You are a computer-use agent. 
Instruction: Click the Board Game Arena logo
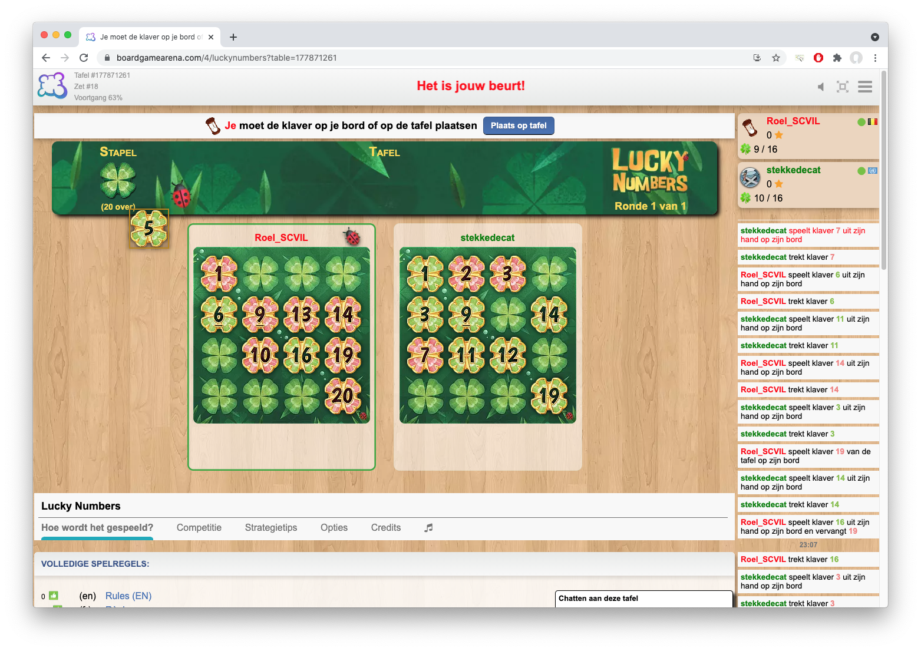[52, 86]
